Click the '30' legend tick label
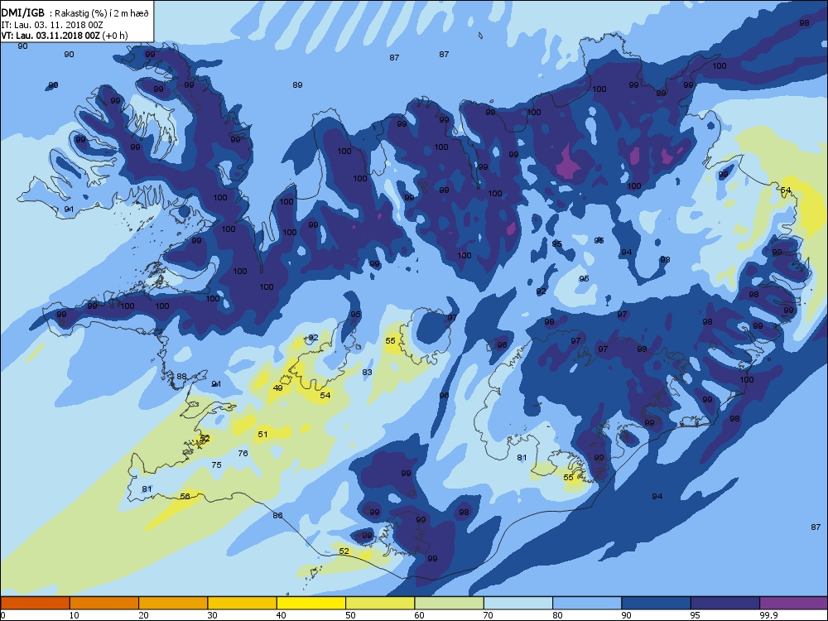The width and height of the screenshot is (828, 621). coord(212,615)
